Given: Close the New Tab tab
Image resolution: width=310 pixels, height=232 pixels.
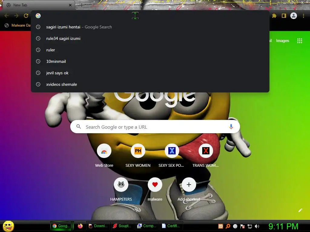Looking at the screenshot, I should [x=70, y=5].
